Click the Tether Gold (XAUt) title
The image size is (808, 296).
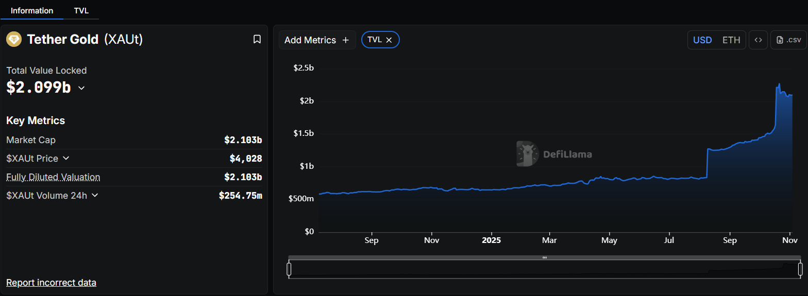[x=85, y=39]
